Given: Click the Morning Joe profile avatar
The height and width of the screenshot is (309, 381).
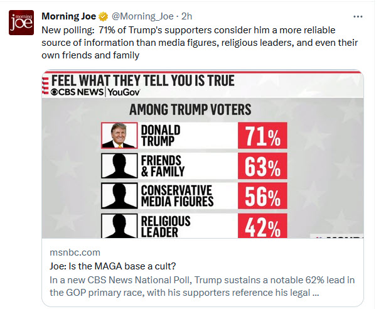Looking at the screenshot, I should tap(21, 23).
